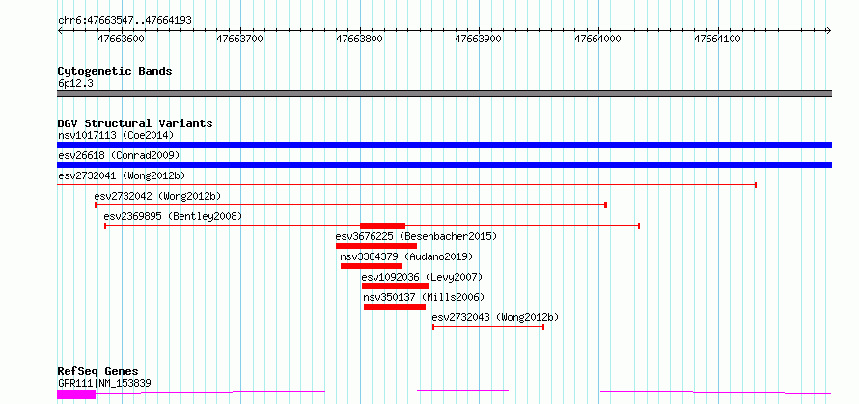Image resolution: width=859 pixels, height=404 pixels.
Task: Click the red bar under nsv350137
Action: tap(395, 307)
